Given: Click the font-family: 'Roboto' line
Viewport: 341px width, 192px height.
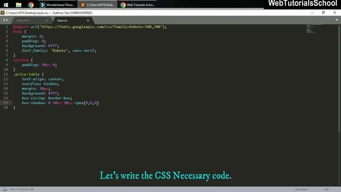Looking at the screenshot, I should (59, 51).
